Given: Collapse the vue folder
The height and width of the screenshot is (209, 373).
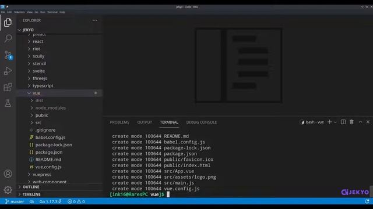Looking at the screenshot, I should [x=59, y=93].
